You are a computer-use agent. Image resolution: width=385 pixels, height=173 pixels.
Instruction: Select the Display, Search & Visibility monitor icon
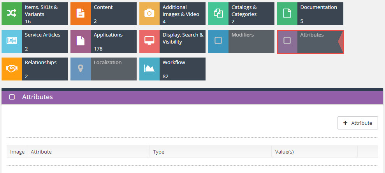[x=149, y=41]
